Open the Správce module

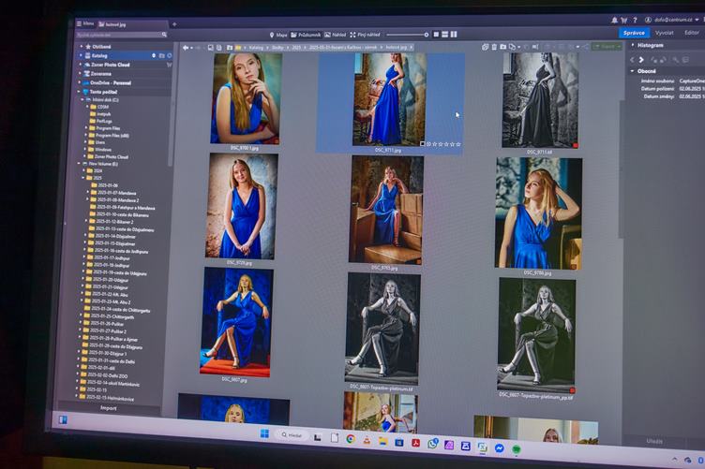pos(634,33)
